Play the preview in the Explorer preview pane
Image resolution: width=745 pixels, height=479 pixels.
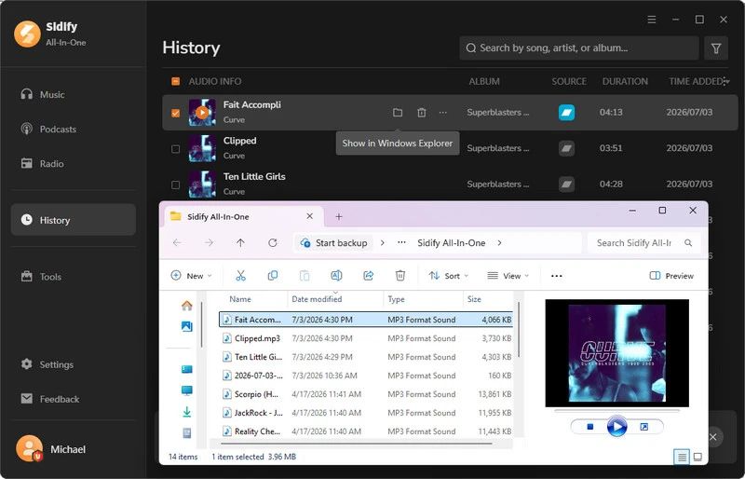[616, 427]
